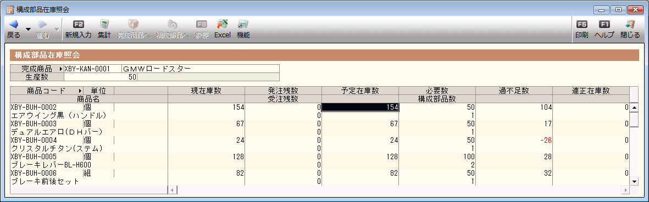649x202 pixels.
Task: Expand the 完成商品 lookup arrow
Action: (x=61, y=69)
